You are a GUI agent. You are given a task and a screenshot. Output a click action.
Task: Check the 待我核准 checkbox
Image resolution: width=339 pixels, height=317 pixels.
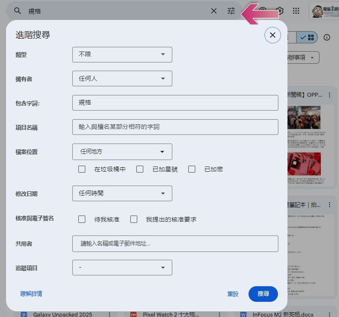pyautogui.click(x=82, y=219)
